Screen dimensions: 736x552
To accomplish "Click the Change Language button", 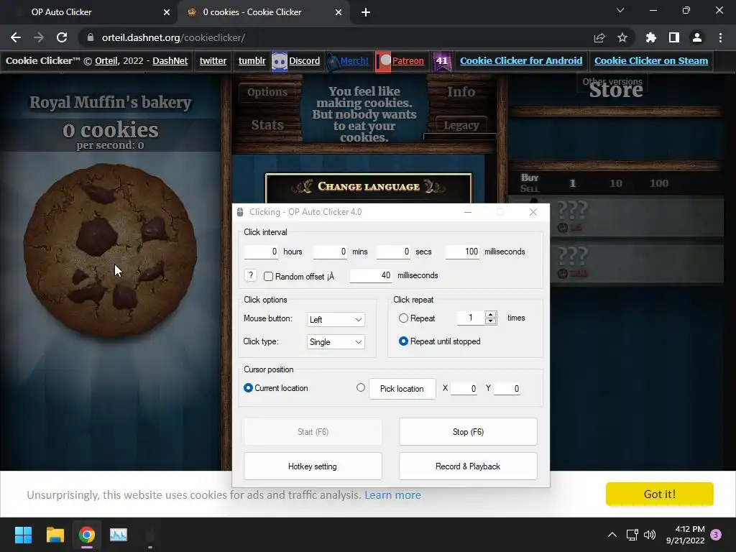I will (369, 187).
